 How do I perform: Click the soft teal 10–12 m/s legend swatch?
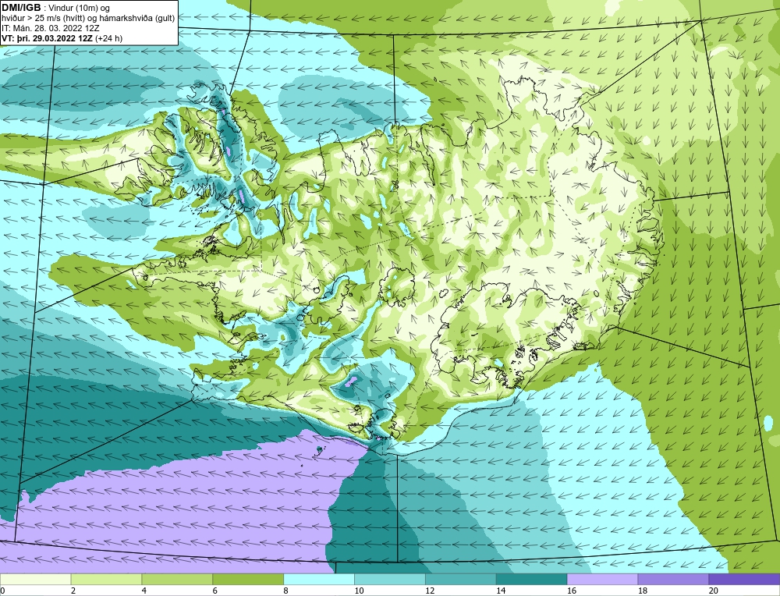[x=390, y=579]
